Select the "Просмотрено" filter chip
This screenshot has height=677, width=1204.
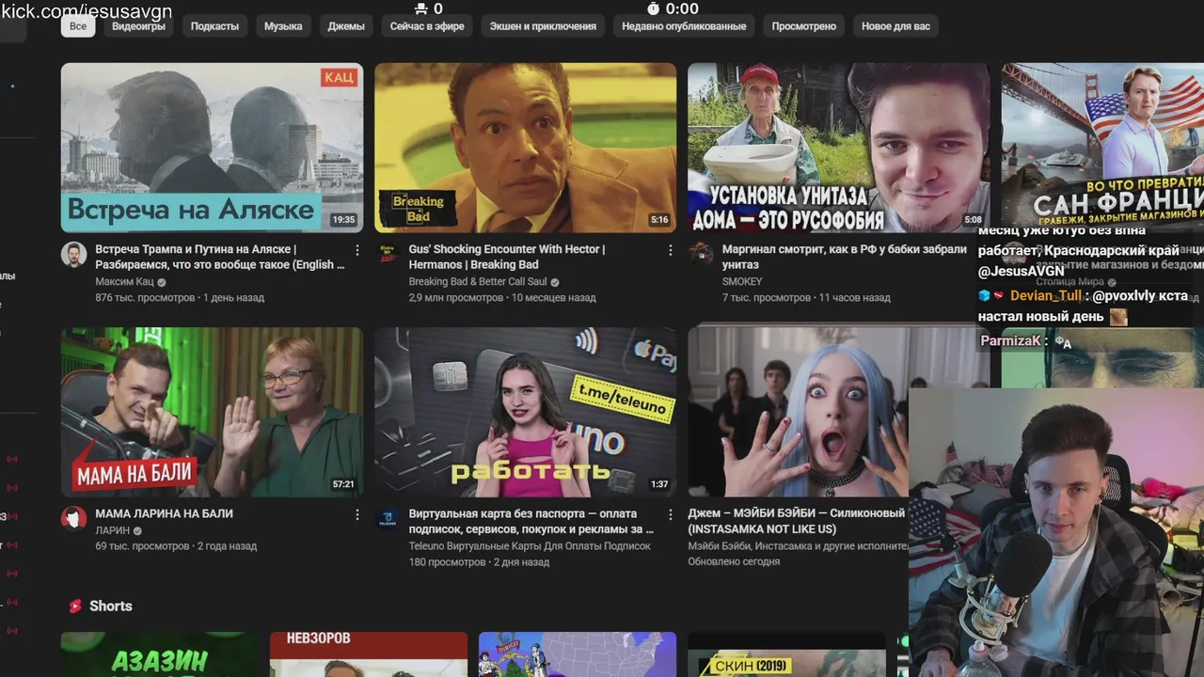[x=803, y=26]
